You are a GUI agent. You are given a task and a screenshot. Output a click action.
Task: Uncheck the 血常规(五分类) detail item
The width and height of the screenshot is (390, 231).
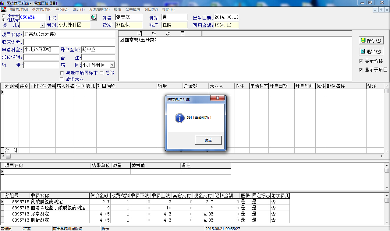[122, 40]
